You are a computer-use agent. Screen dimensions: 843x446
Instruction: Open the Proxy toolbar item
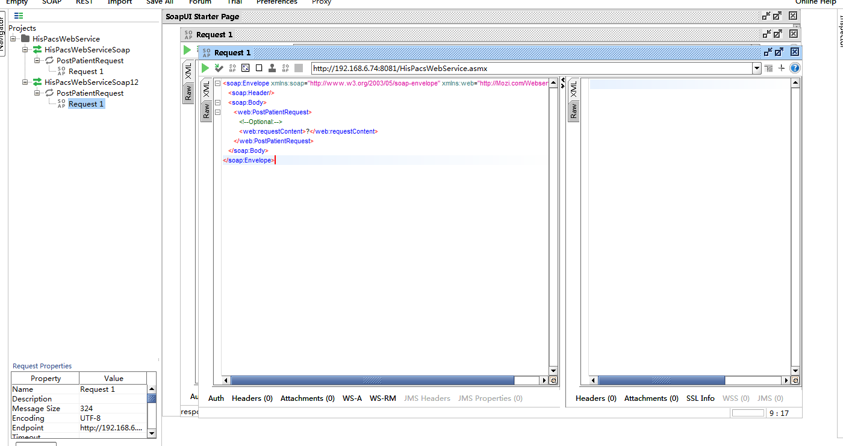click(x=322, y=2)
